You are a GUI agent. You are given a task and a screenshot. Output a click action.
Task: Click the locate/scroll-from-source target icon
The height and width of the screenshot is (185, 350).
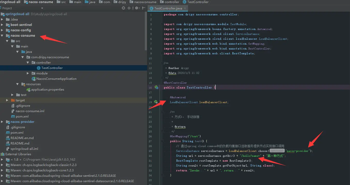coord(123,8)
